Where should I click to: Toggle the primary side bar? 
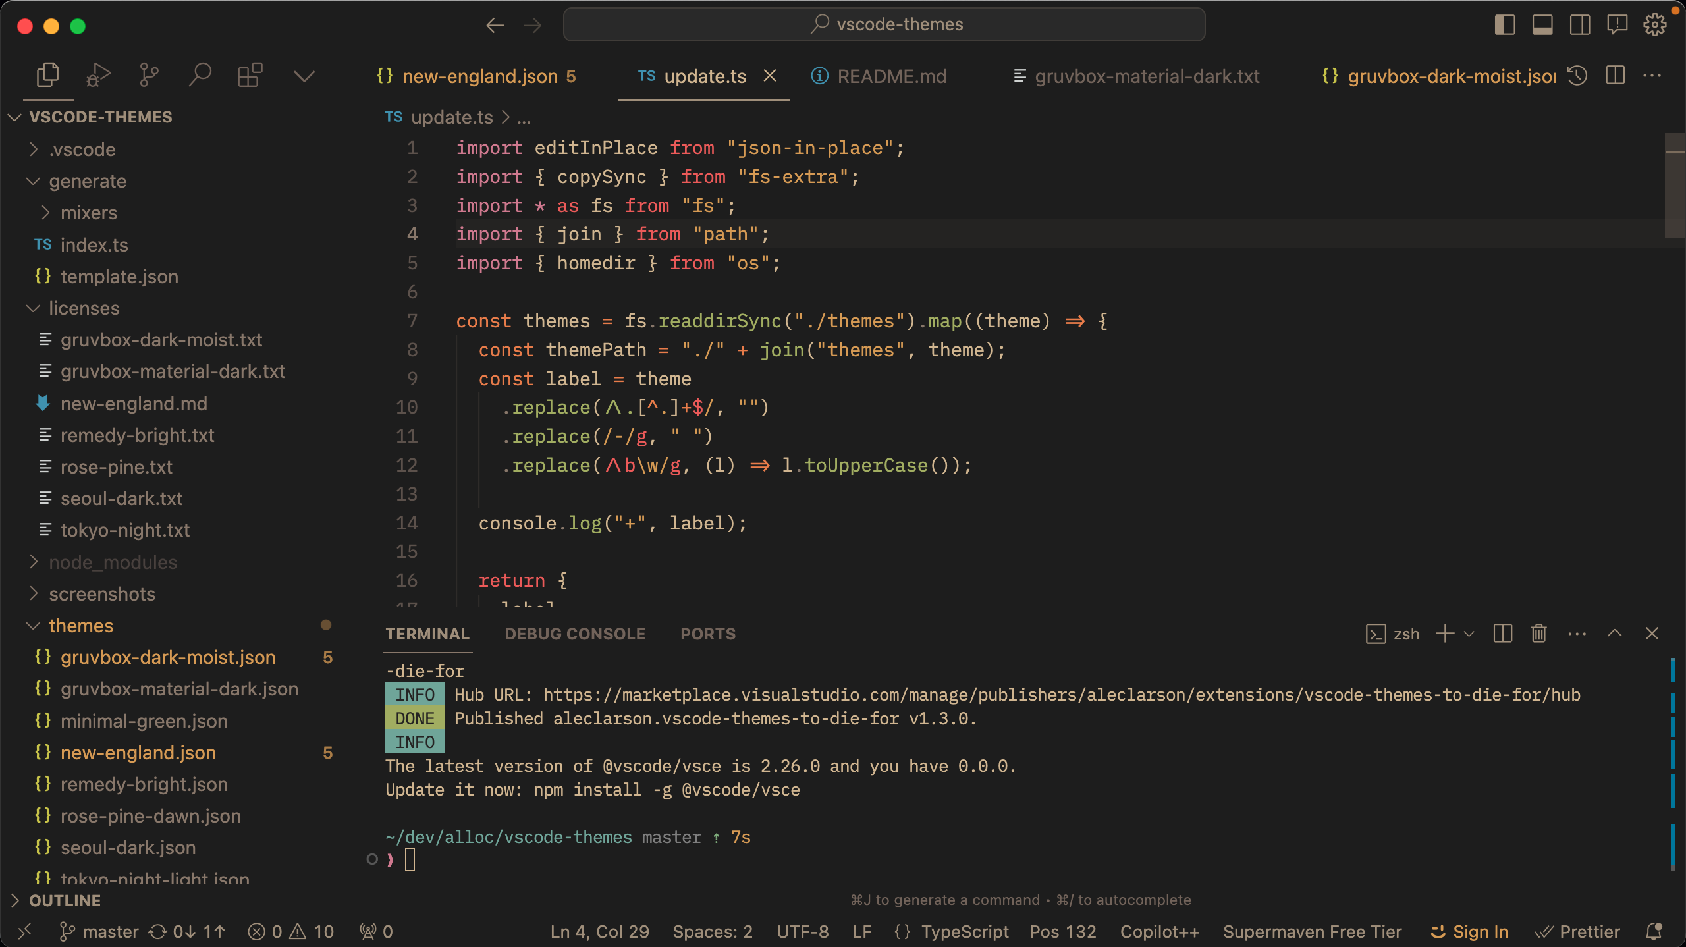1505,25
